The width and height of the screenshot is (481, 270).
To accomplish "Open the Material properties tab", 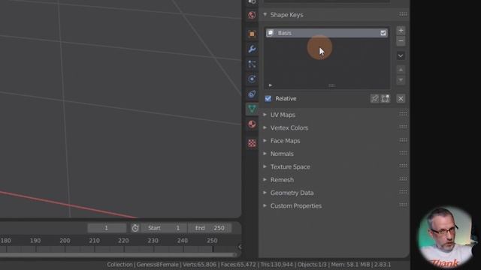I will [x=252, y=124].
